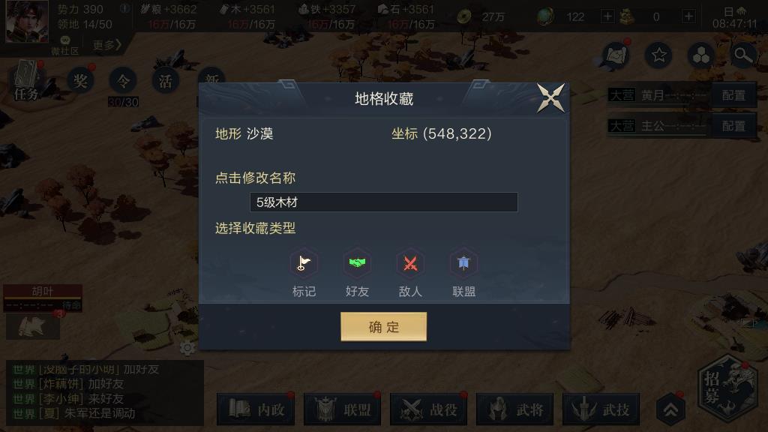Pick the 联盟 banner bookmark type
Screen dimensions: 768x432
click(463, 272)
